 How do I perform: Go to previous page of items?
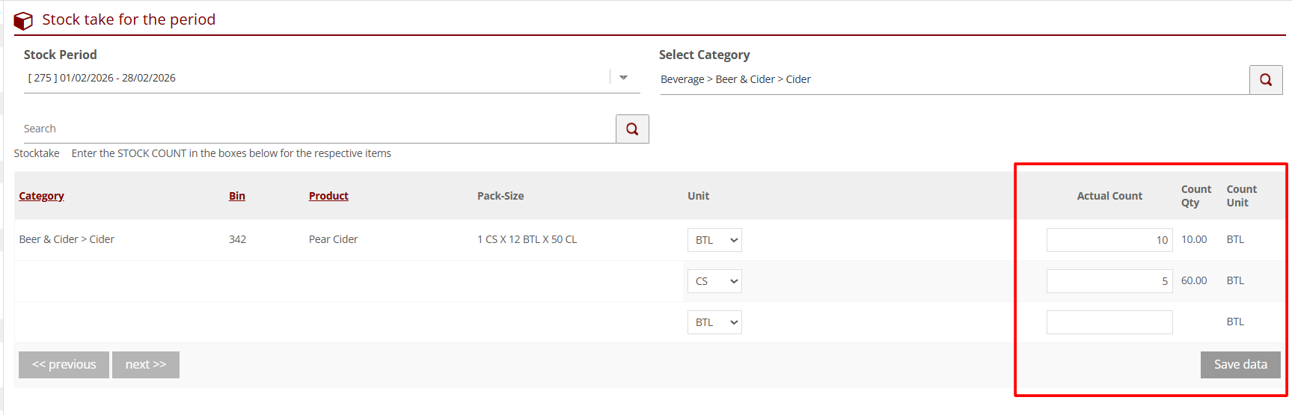64,365
